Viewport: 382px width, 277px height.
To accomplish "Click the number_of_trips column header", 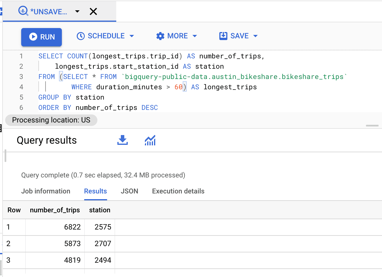I will 55,210.
